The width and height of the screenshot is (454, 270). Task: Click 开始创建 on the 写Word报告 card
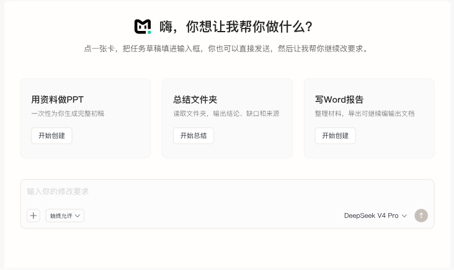(x=336, y=136)
